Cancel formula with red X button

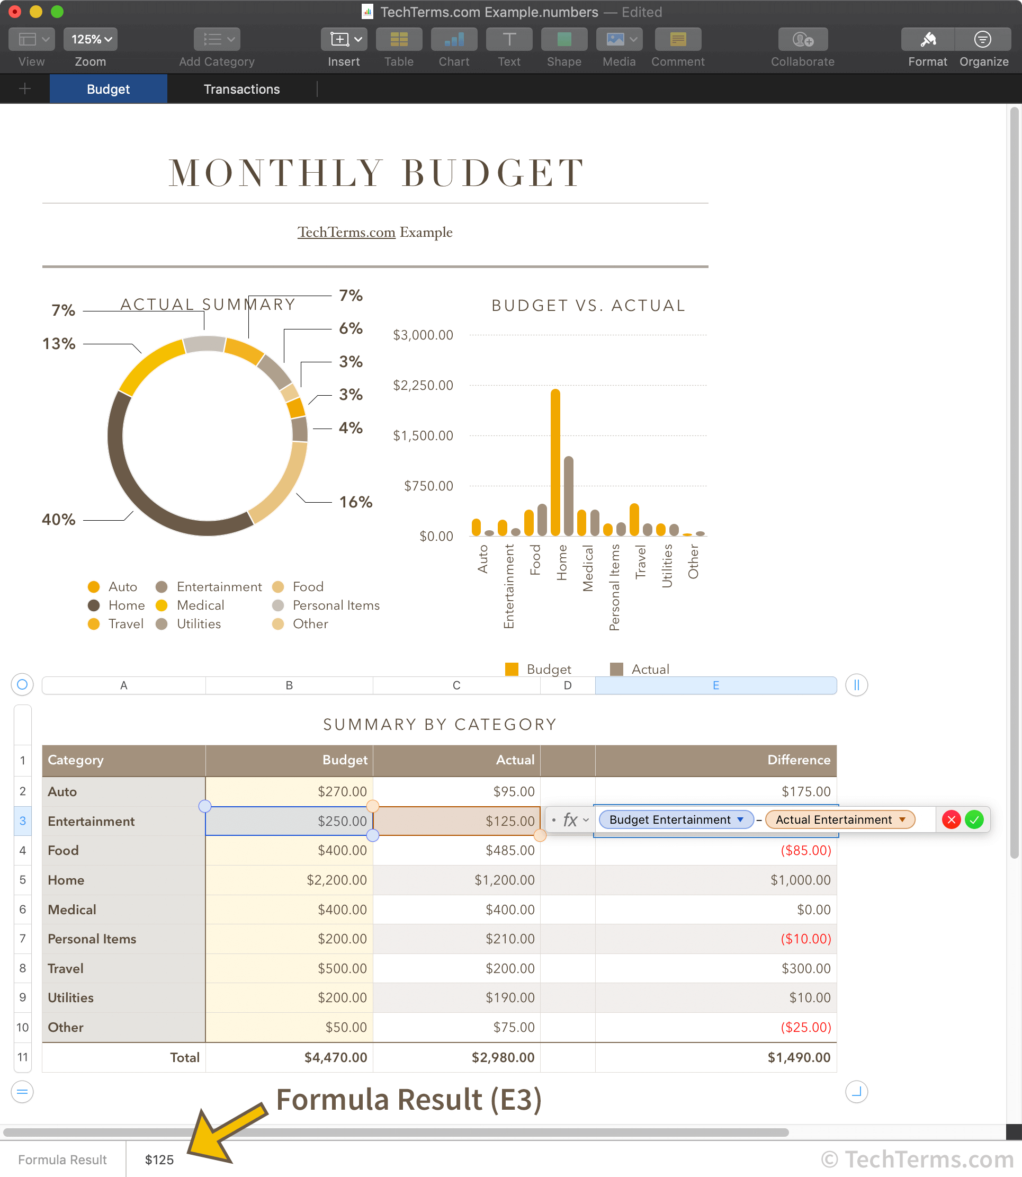951,820
